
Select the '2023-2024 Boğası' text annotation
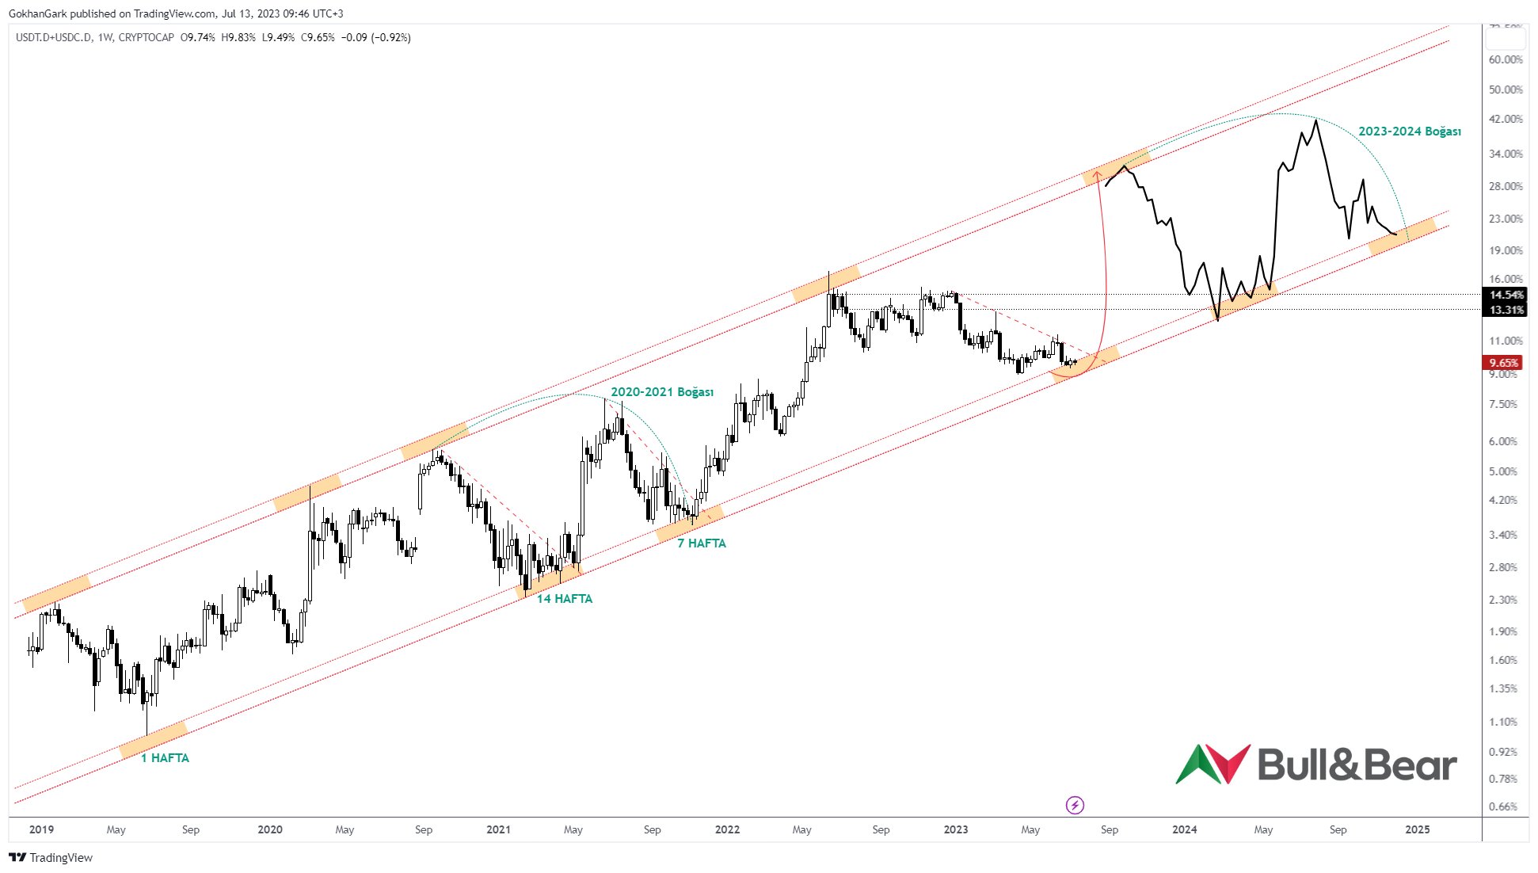pyautogui.click(x=1409, y=132)
